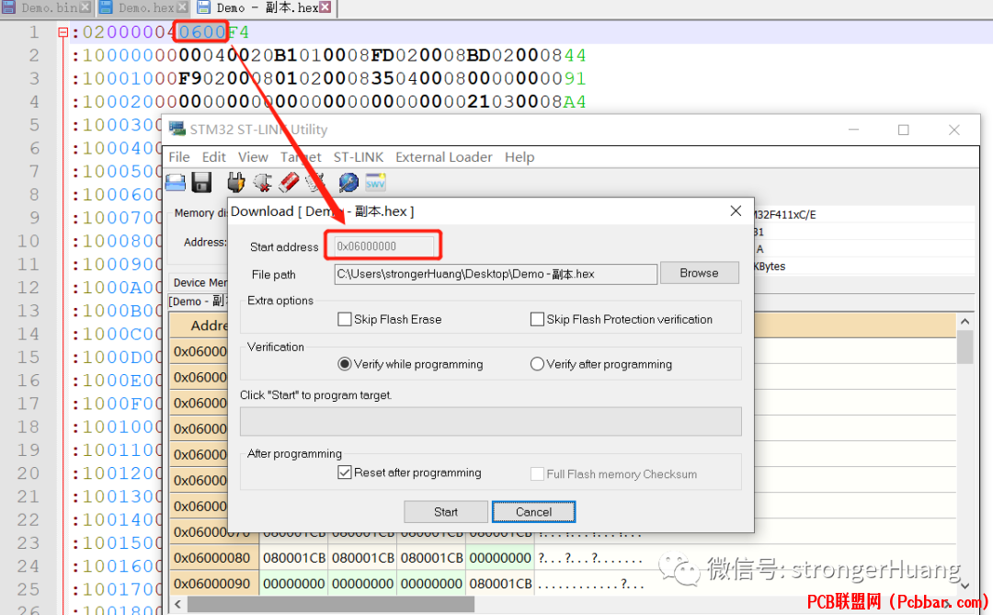Click the Browse button for file path
This screenshot has height=615, width=993.
pos(699,273)
